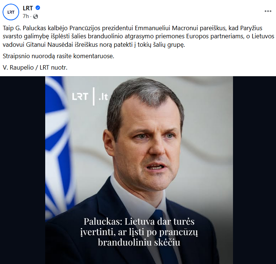Click the headline caption starting 'Paluckas: Lietuva dar turės'
276x264 pixels.
[x=139, y=232]
